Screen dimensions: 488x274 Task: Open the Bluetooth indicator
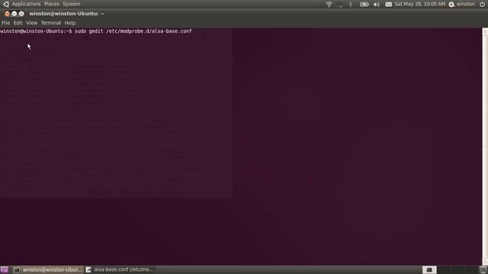tap(351, 5)
